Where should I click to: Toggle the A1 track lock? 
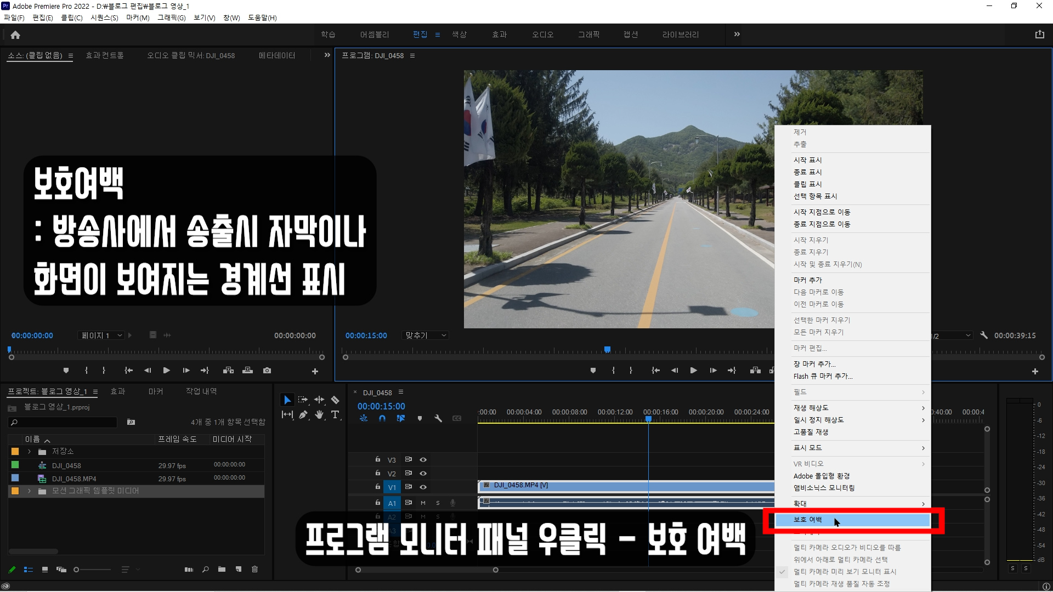(377, 503)
